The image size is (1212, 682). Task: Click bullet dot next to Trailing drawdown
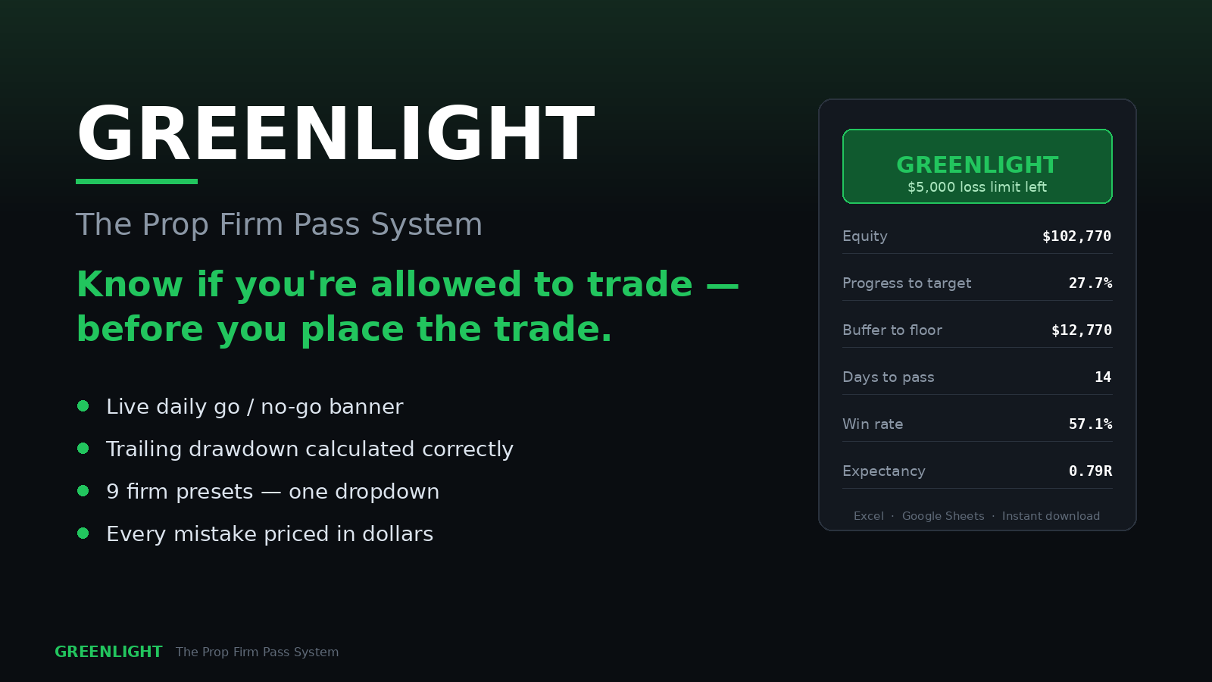83,449
